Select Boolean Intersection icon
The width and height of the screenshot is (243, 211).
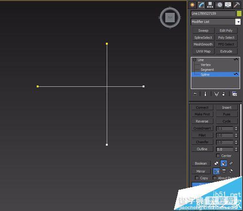click(x=231, y=163)
